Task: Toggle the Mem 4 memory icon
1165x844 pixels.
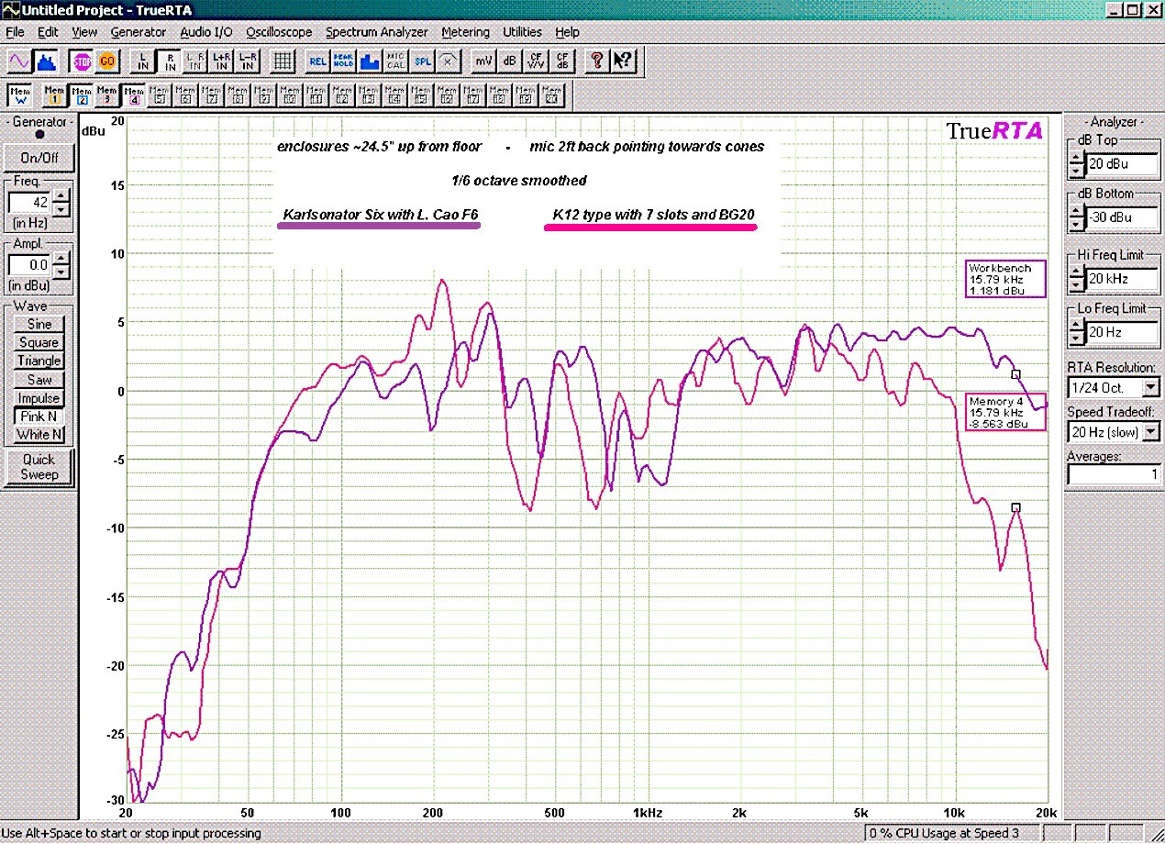Action: tap(134, 94)
